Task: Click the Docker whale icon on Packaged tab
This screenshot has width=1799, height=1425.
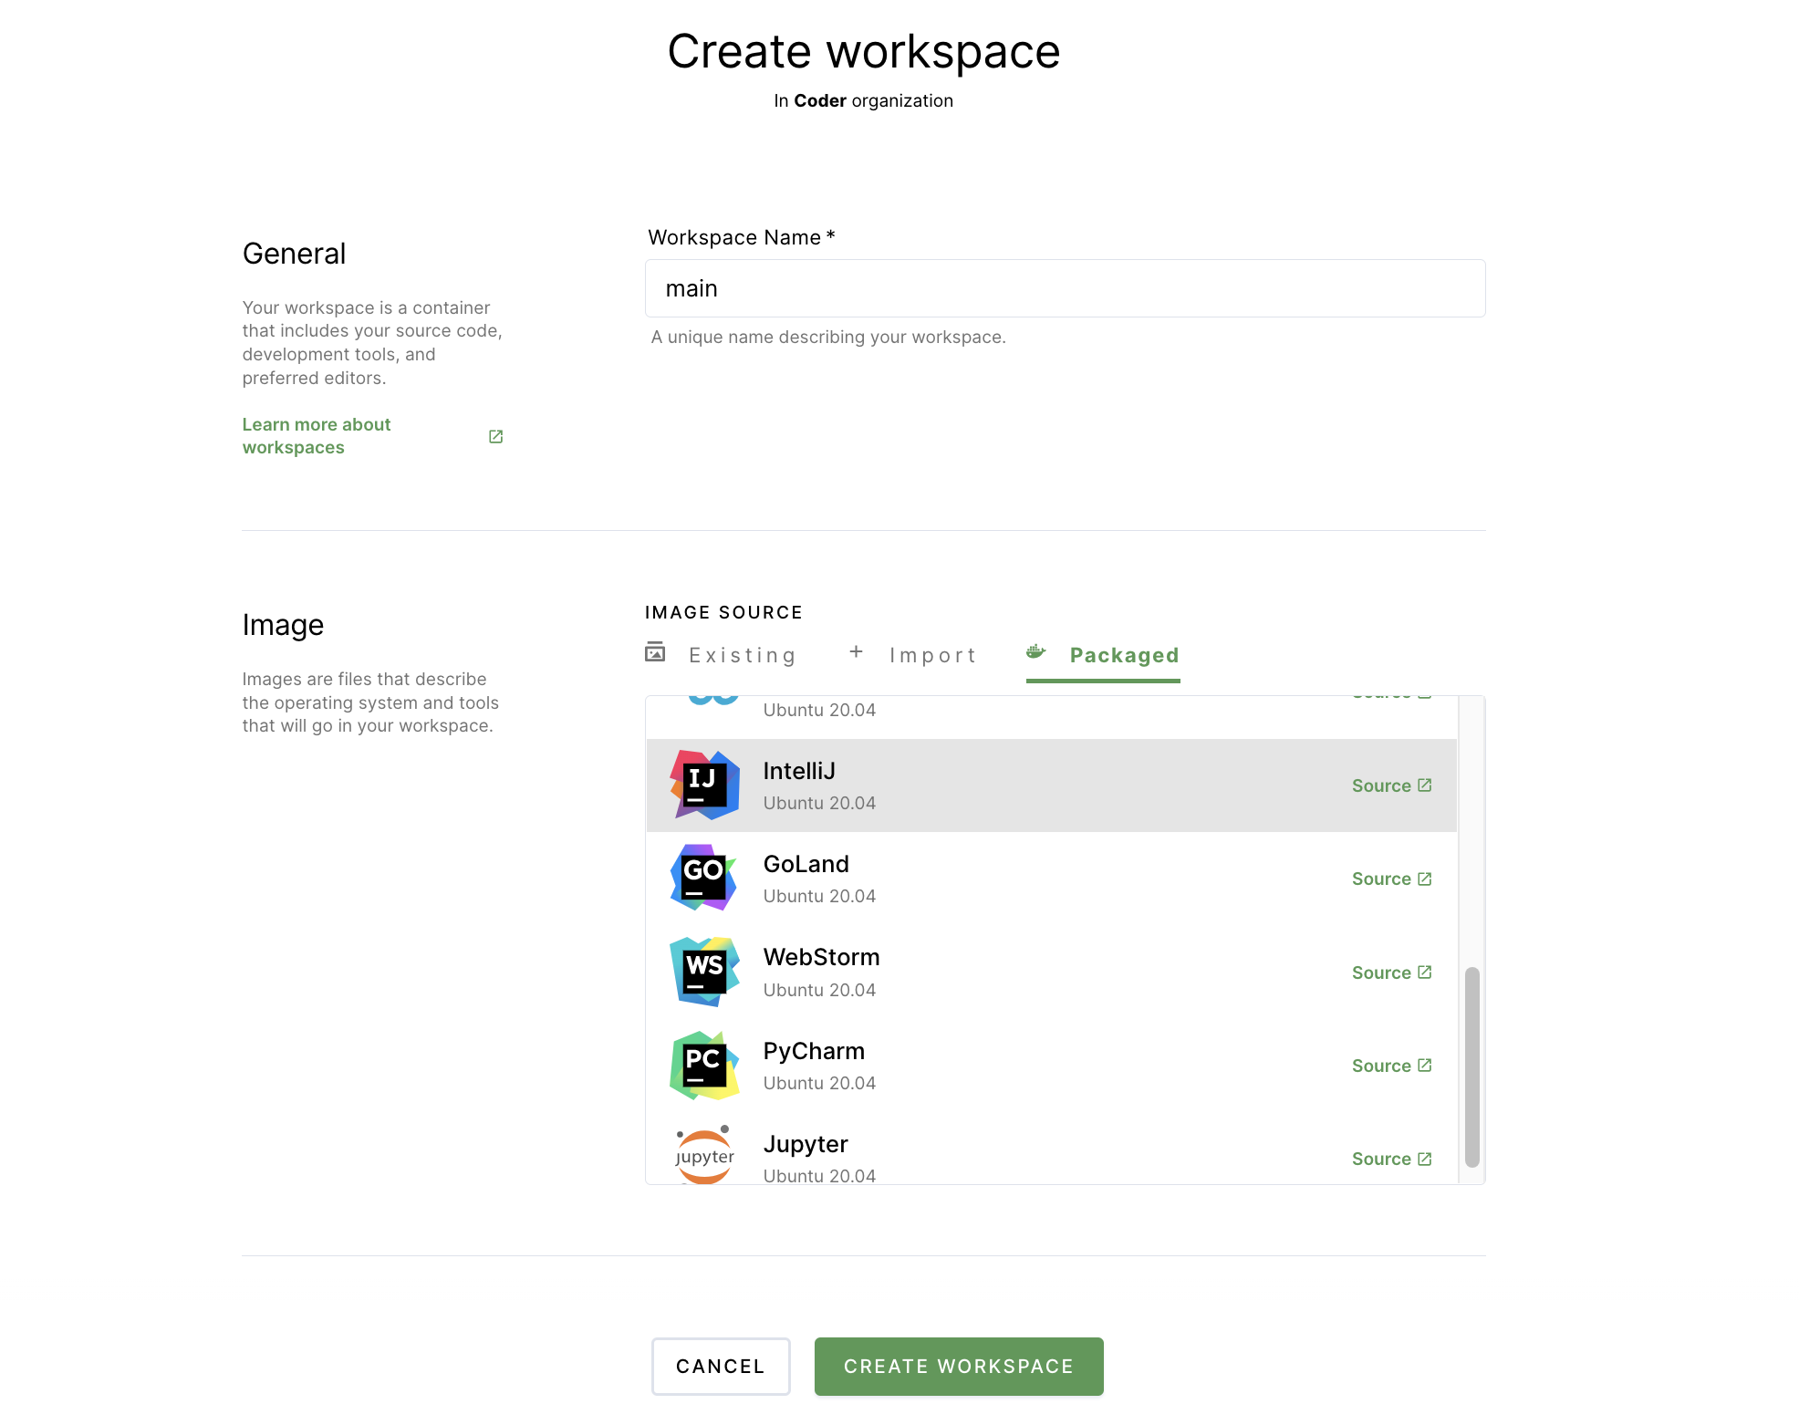Action: point(1035,652)
